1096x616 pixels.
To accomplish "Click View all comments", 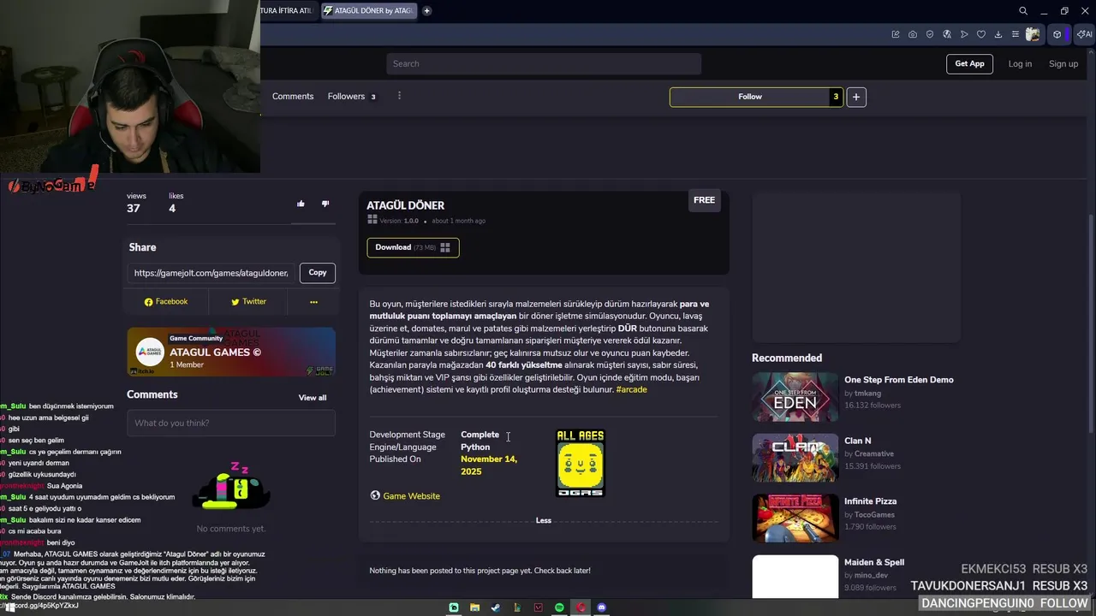I will tap(313, 398).
